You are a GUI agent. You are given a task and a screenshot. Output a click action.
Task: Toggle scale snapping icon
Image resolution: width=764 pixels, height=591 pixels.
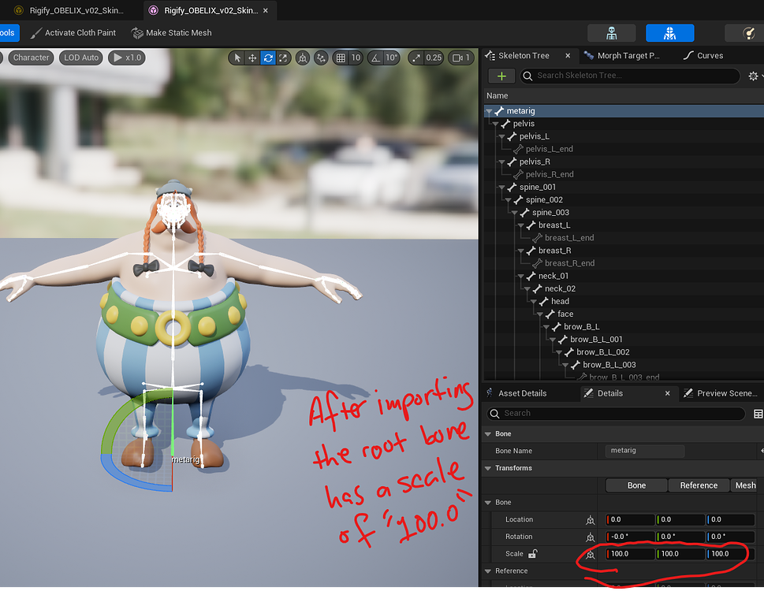416,58
